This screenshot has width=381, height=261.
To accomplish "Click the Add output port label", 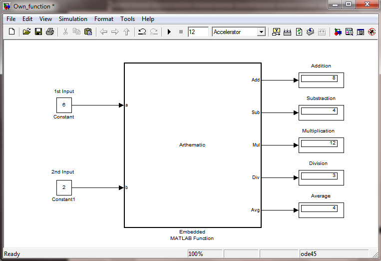I will click(x=256, y=80).
